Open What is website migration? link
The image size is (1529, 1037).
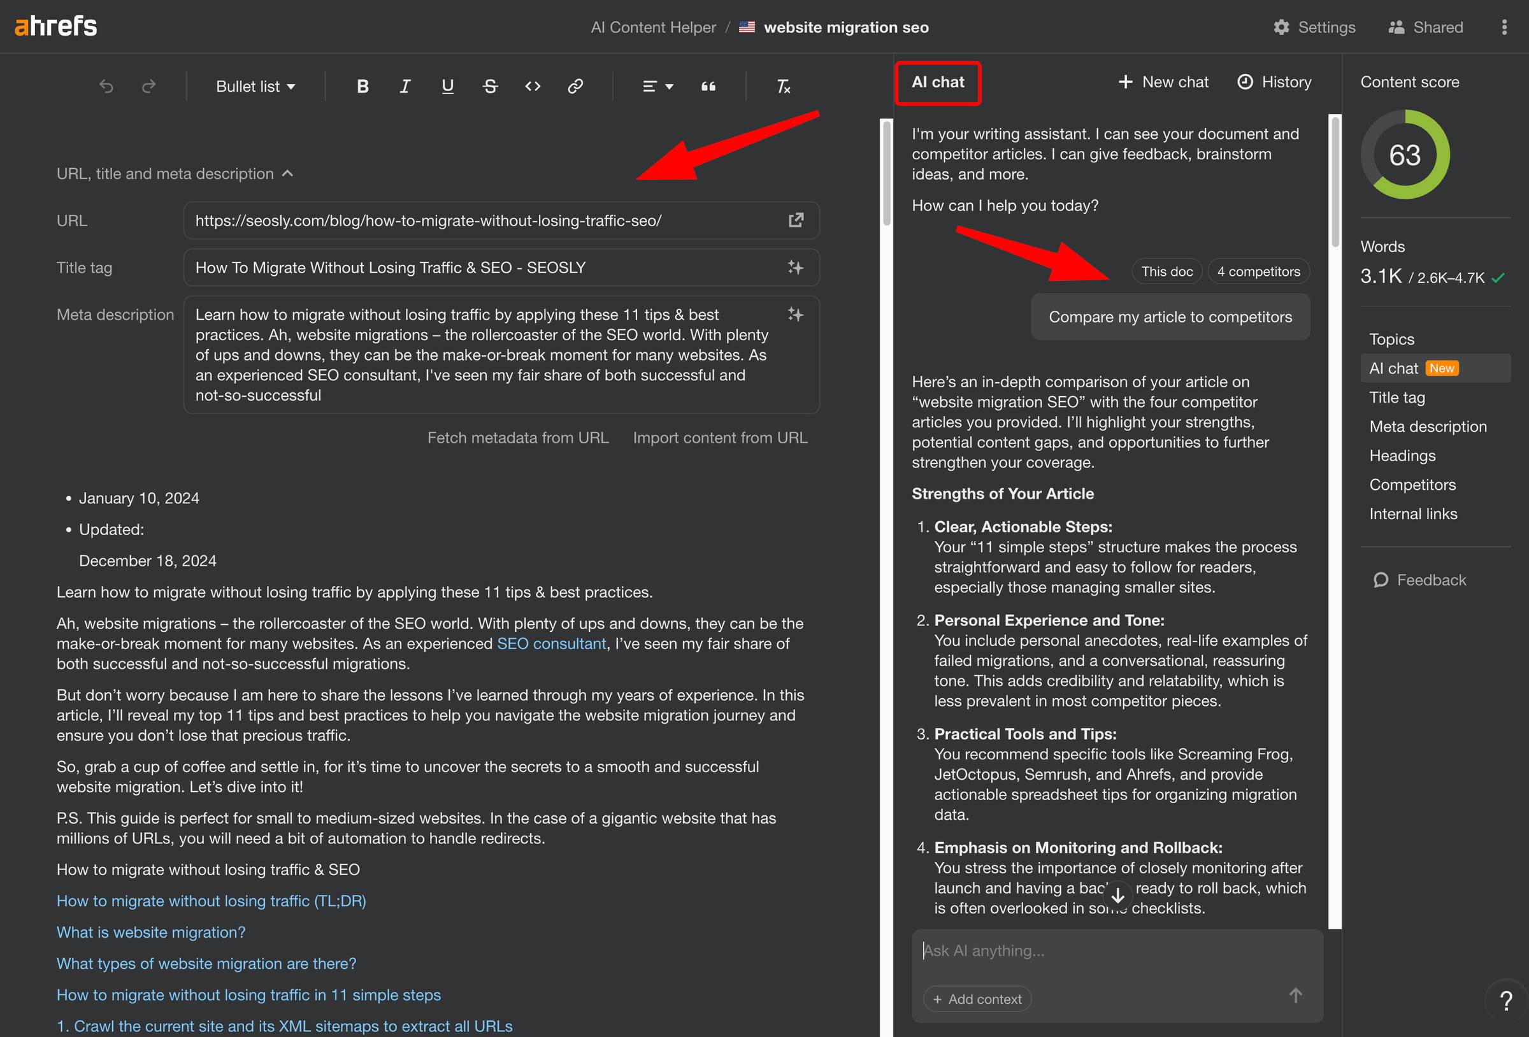pos(150,933)
